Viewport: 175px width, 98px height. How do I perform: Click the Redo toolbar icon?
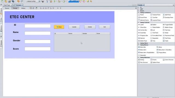click(x=22, y=1)
